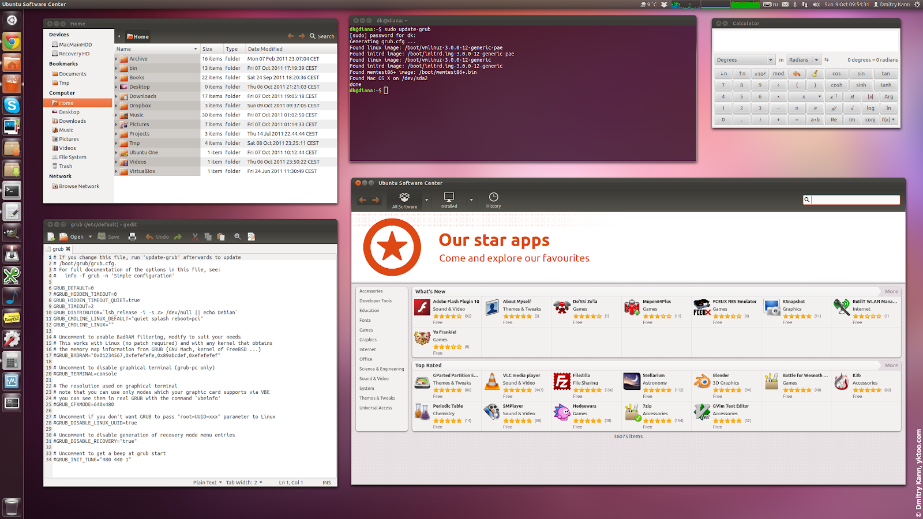
Task: Expand the All Software dropdown arrow
Action: click(x=427, y=200)
